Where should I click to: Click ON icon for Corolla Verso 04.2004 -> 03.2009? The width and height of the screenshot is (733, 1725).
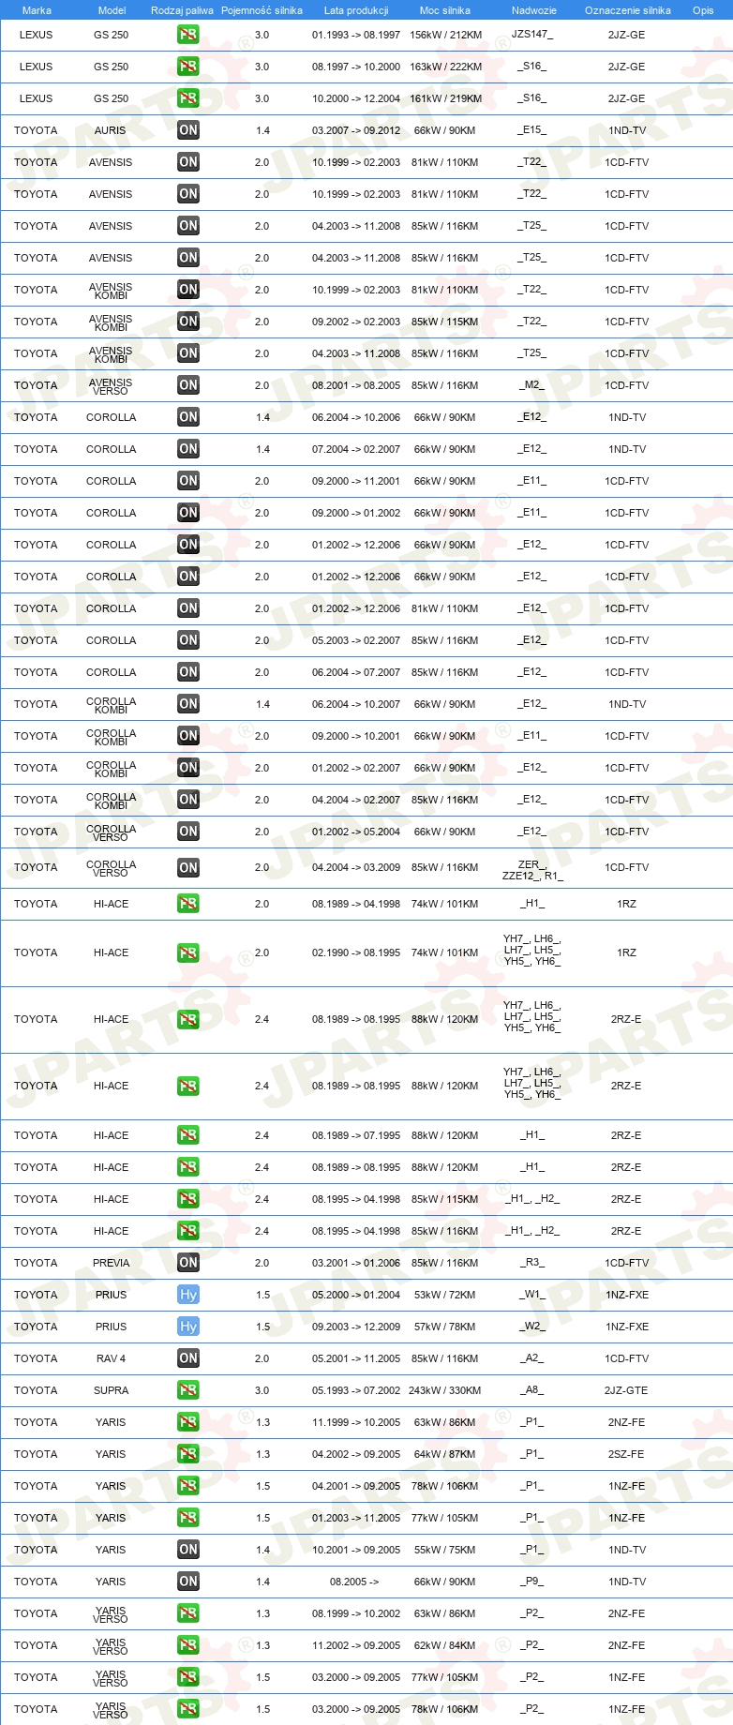[188, 868]
